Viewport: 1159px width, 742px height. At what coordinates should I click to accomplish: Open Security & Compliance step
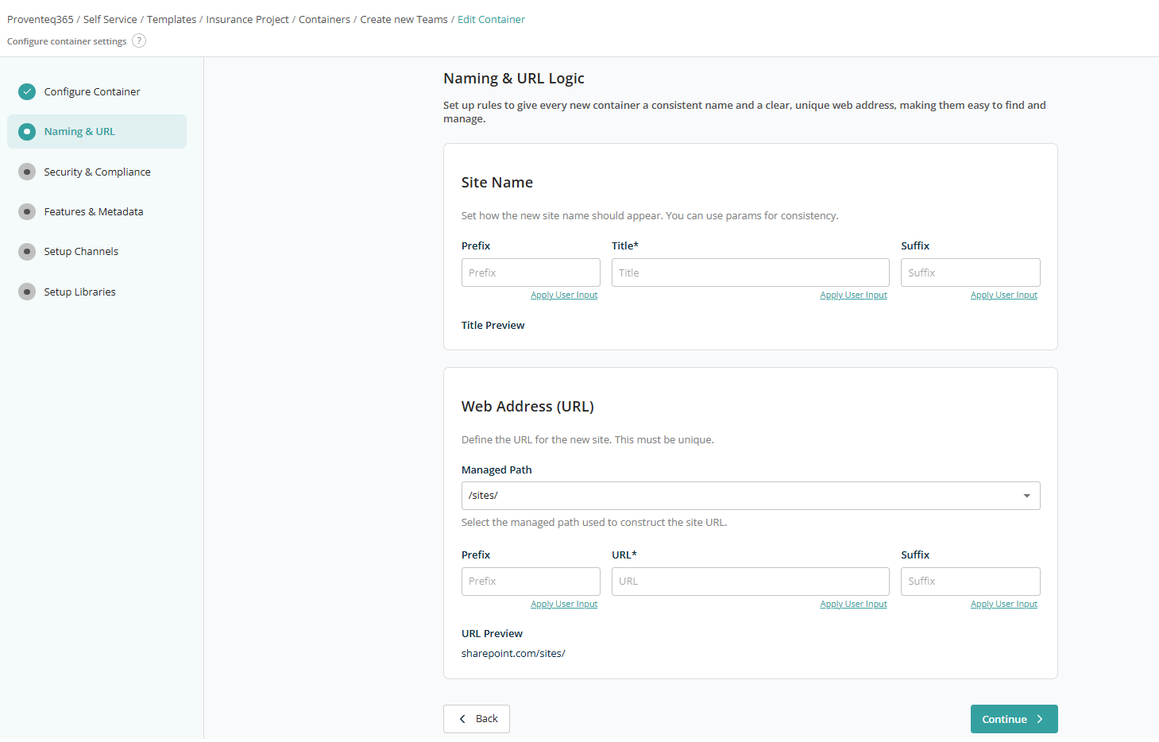click(97, 172)
